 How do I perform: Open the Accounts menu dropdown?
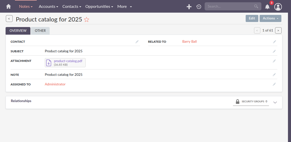[x=48, y=7]
